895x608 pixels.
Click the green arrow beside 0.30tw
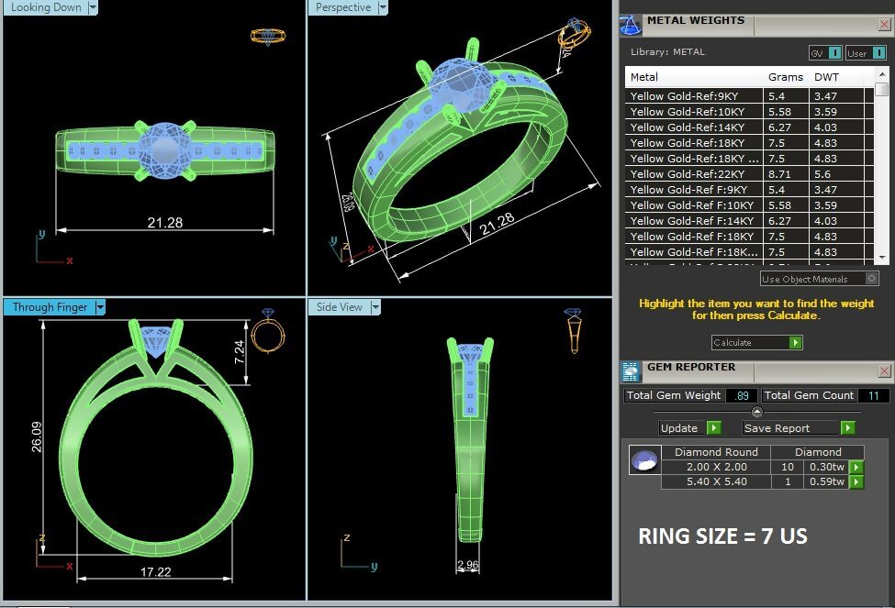coord(856,467)
